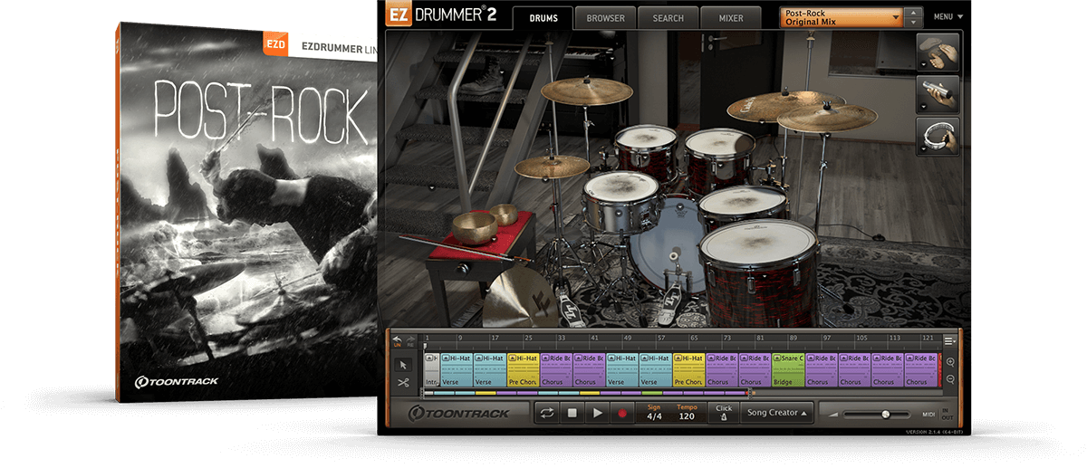Viewport: 1087px width, 468px height.
Task: Start playback with the Play button
Action: (x=597, y=413)
